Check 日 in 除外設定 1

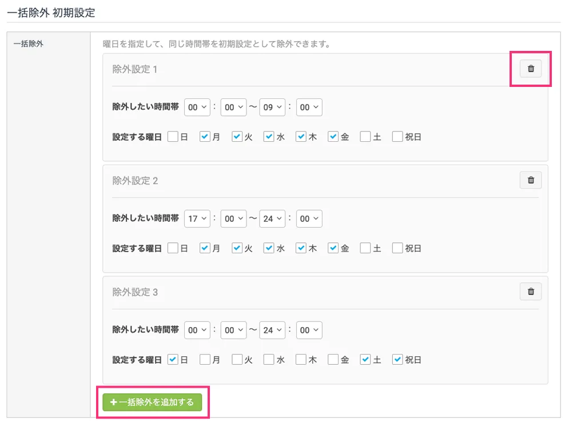(x=173, y=137)
